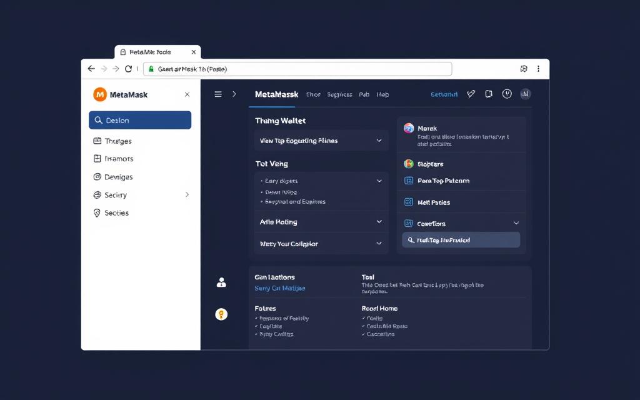
Task: Click the icon next to Deviiges
Action: (x=97, y=177)
